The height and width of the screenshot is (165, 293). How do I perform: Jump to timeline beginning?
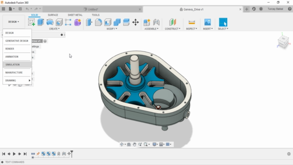(4, 154)
